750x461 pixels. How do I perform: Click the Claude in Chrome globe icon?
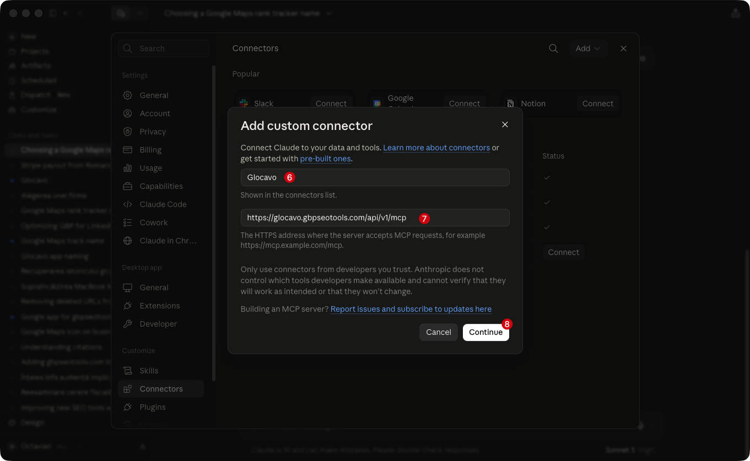128,241
